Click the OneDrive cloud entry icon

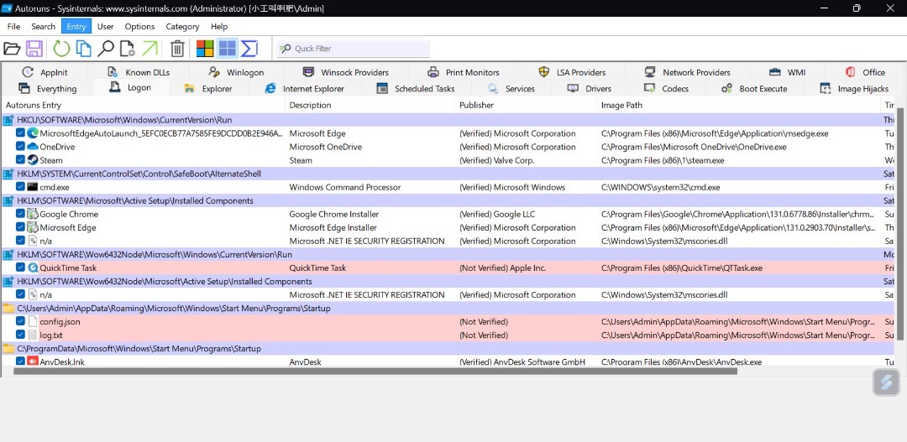coord(33,147)
